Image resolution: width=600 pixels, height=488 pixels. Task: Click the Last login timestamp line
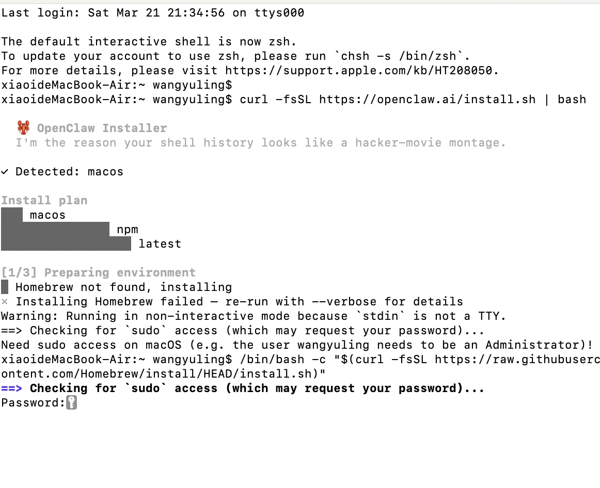tap(152, 13)
